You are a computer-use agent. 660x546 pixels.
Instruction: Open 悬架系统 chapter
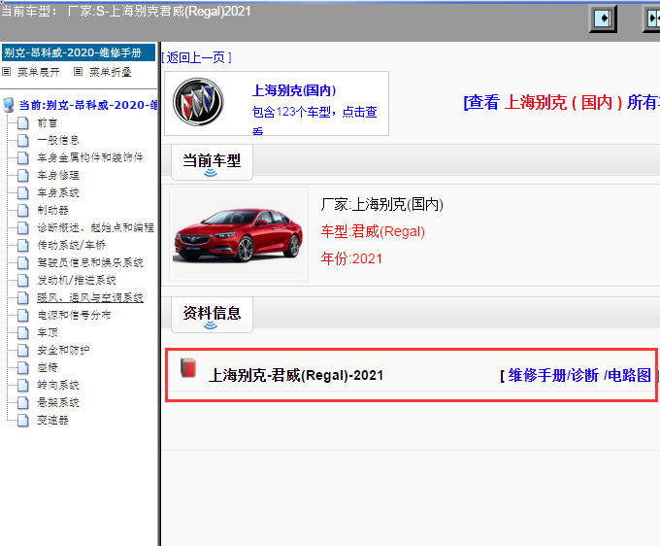point(58,403)
